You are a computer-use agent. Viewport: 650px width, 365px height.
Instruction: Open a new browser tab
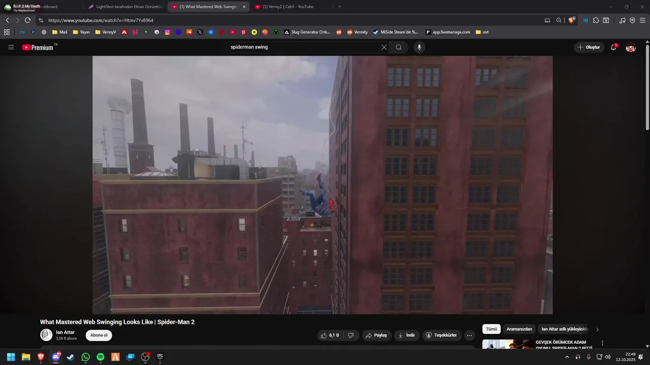[x=340, y=7]
